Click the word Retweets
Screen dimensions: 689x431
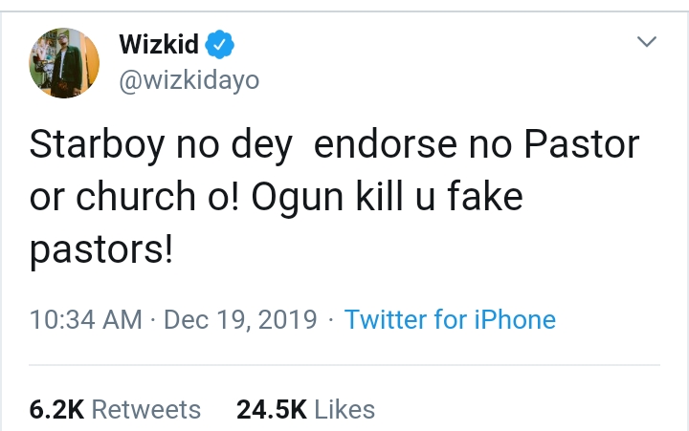146,409
